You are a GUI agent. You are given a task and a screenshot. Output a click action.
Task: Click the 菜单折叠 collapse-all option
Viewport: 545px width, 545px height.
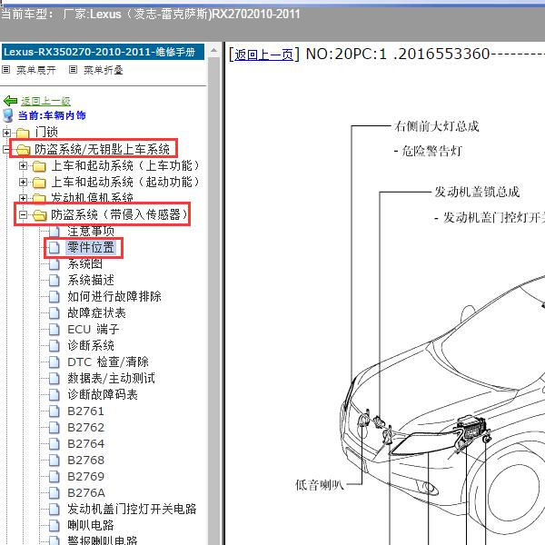point(104,70)
